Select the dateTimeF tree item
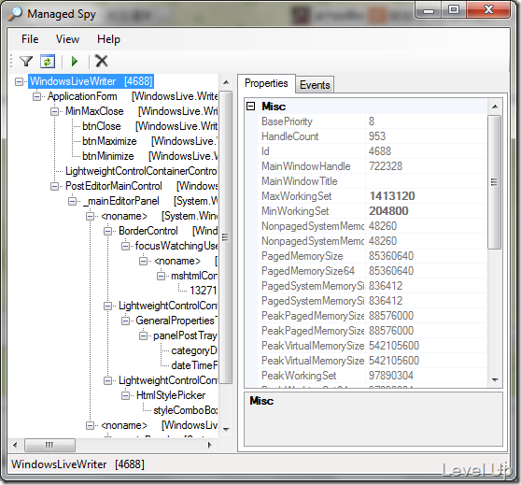This screenshot has height=485, width=521. [194, 366]
